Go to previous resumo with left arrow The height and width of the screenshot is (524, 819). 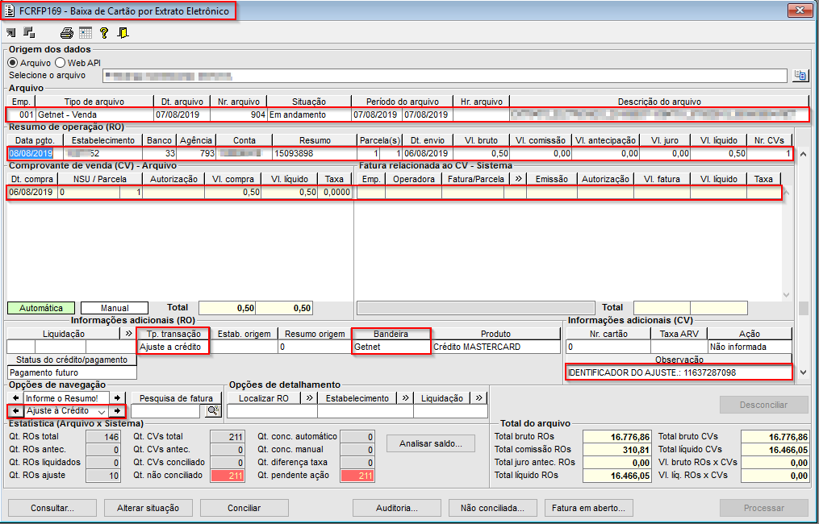[15, 398]
